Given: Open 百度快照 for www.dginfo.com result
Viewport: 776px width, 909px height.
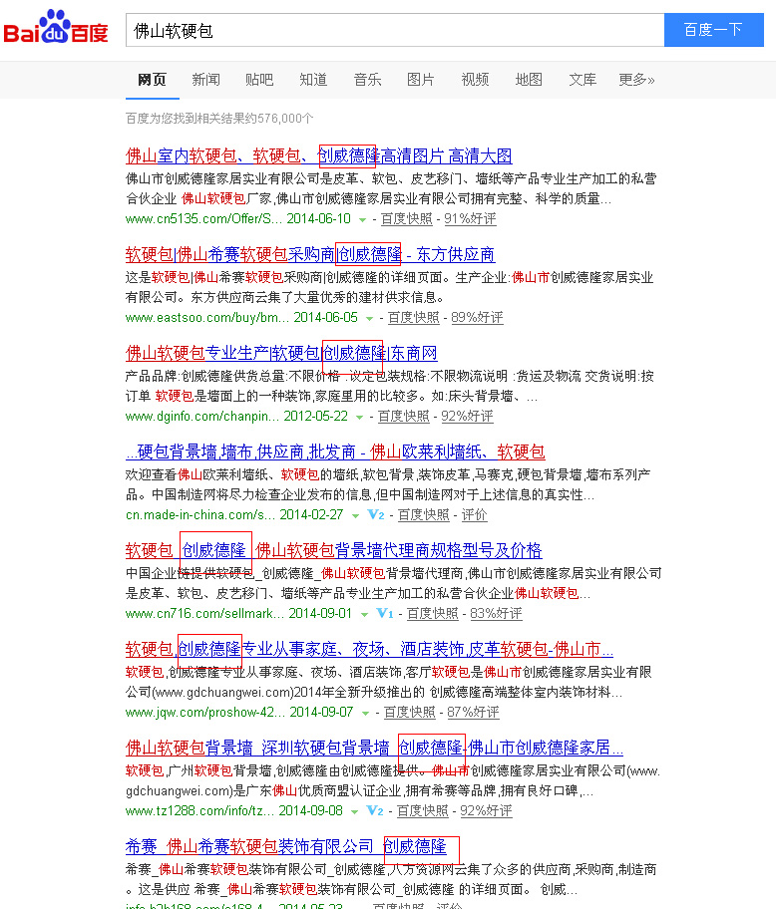Looking at the screenshot, I should (404, 416).
